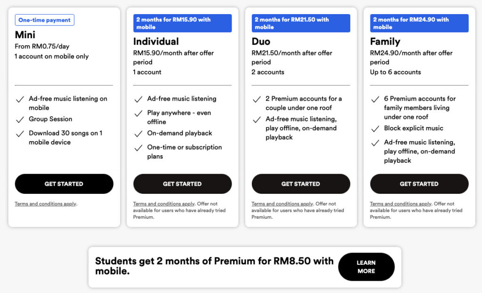This screenshot has width=482, height=293.
Task: Click the checkmark next to Group Session
Action: click(x=20, y=119)
